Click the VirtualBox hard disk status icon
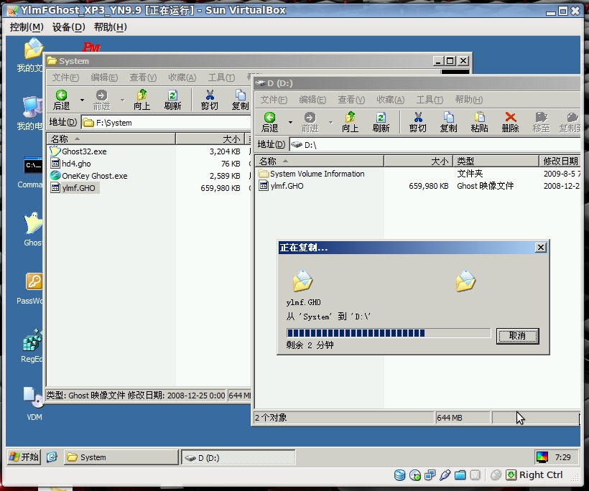The width and height of the screenshot is (589, 491). pyautogui.click(x=399, y=475)
